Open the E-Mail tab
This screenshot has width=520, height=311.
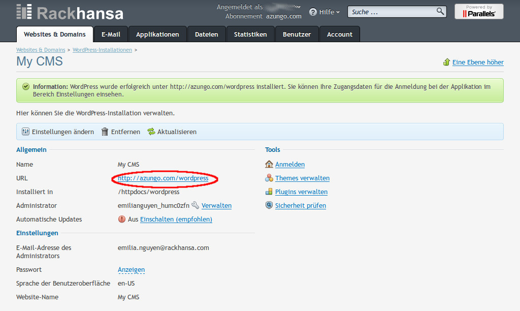pyautogui.click(x=111, y=34)
